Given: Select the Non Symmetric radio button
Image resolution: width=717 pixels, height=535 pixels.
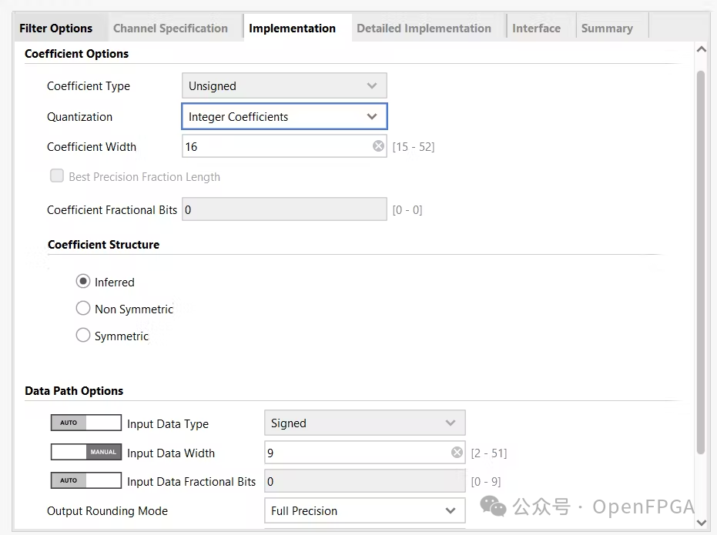Looking at the screenshot, I should pyautogui.click(x=83, y=309).
